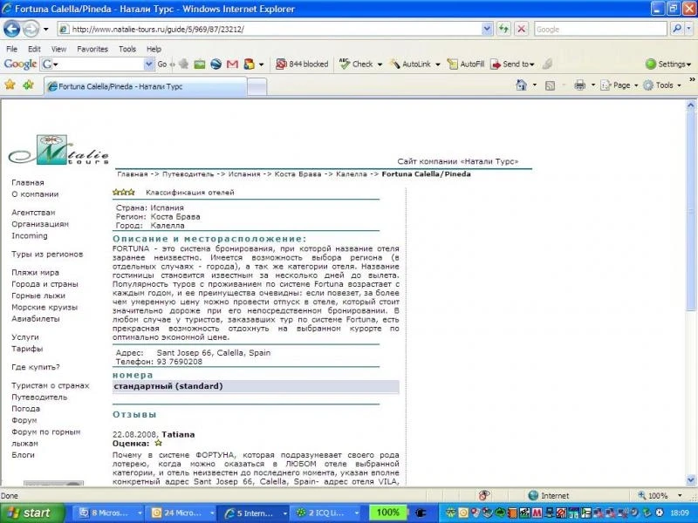Click the Add to Favorites icon
Image resolution: width=698 pixels, height=523 pixels.
28,85
